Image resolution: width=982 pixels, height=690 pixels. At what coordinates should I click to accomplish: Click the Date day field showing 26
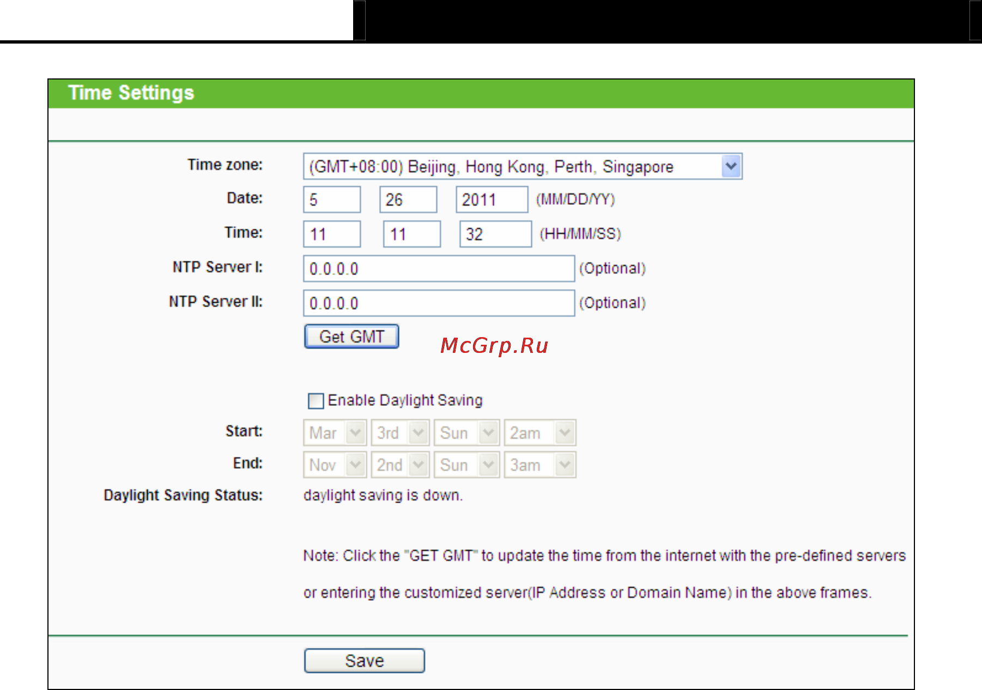(x=408, y=199)
